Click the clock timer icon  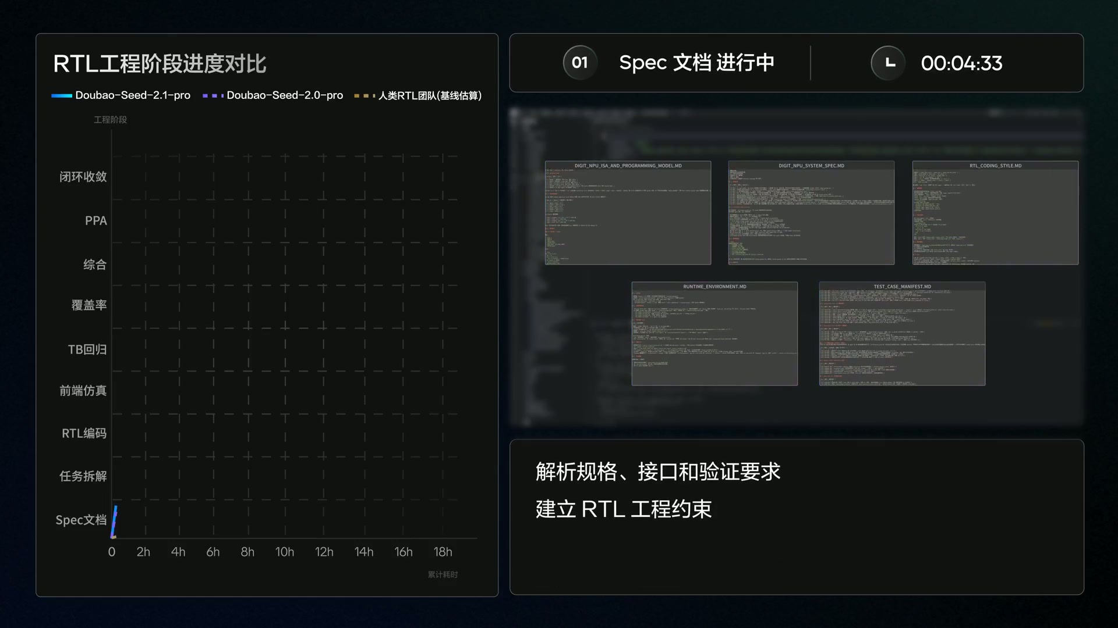(888, 63)
